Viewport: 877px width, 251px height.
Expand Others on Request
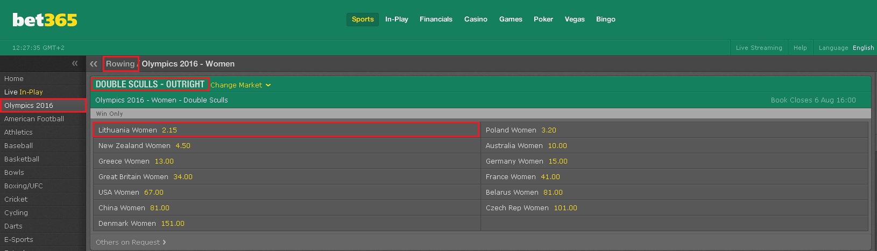click(x=131, y=242)
